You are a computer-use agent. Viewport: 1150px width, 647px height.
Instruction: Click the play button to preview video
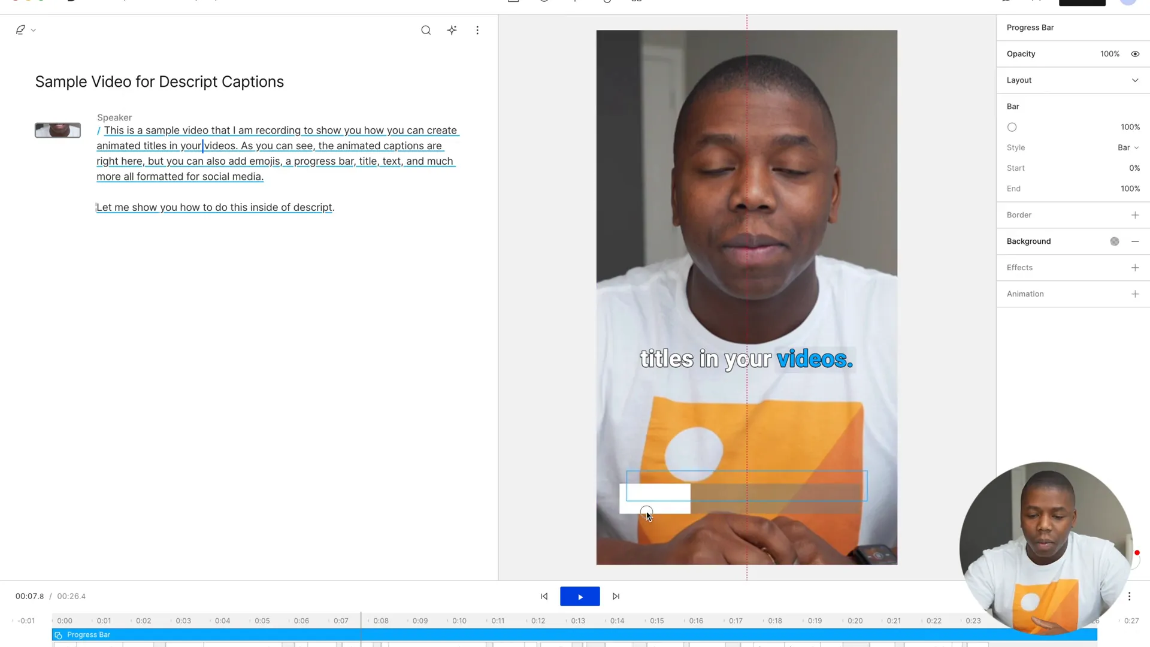tap(580, 597)
